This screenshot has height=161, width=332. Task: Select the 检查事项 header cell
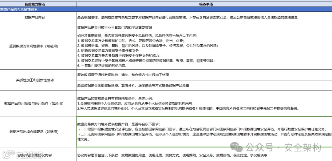(x=204, y=4)
